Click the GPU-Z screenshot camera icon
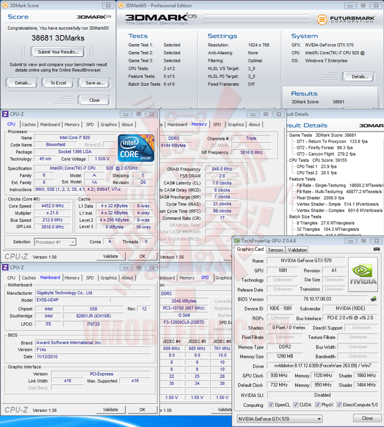Screen dimensions: 384x427 click(377, 249)
